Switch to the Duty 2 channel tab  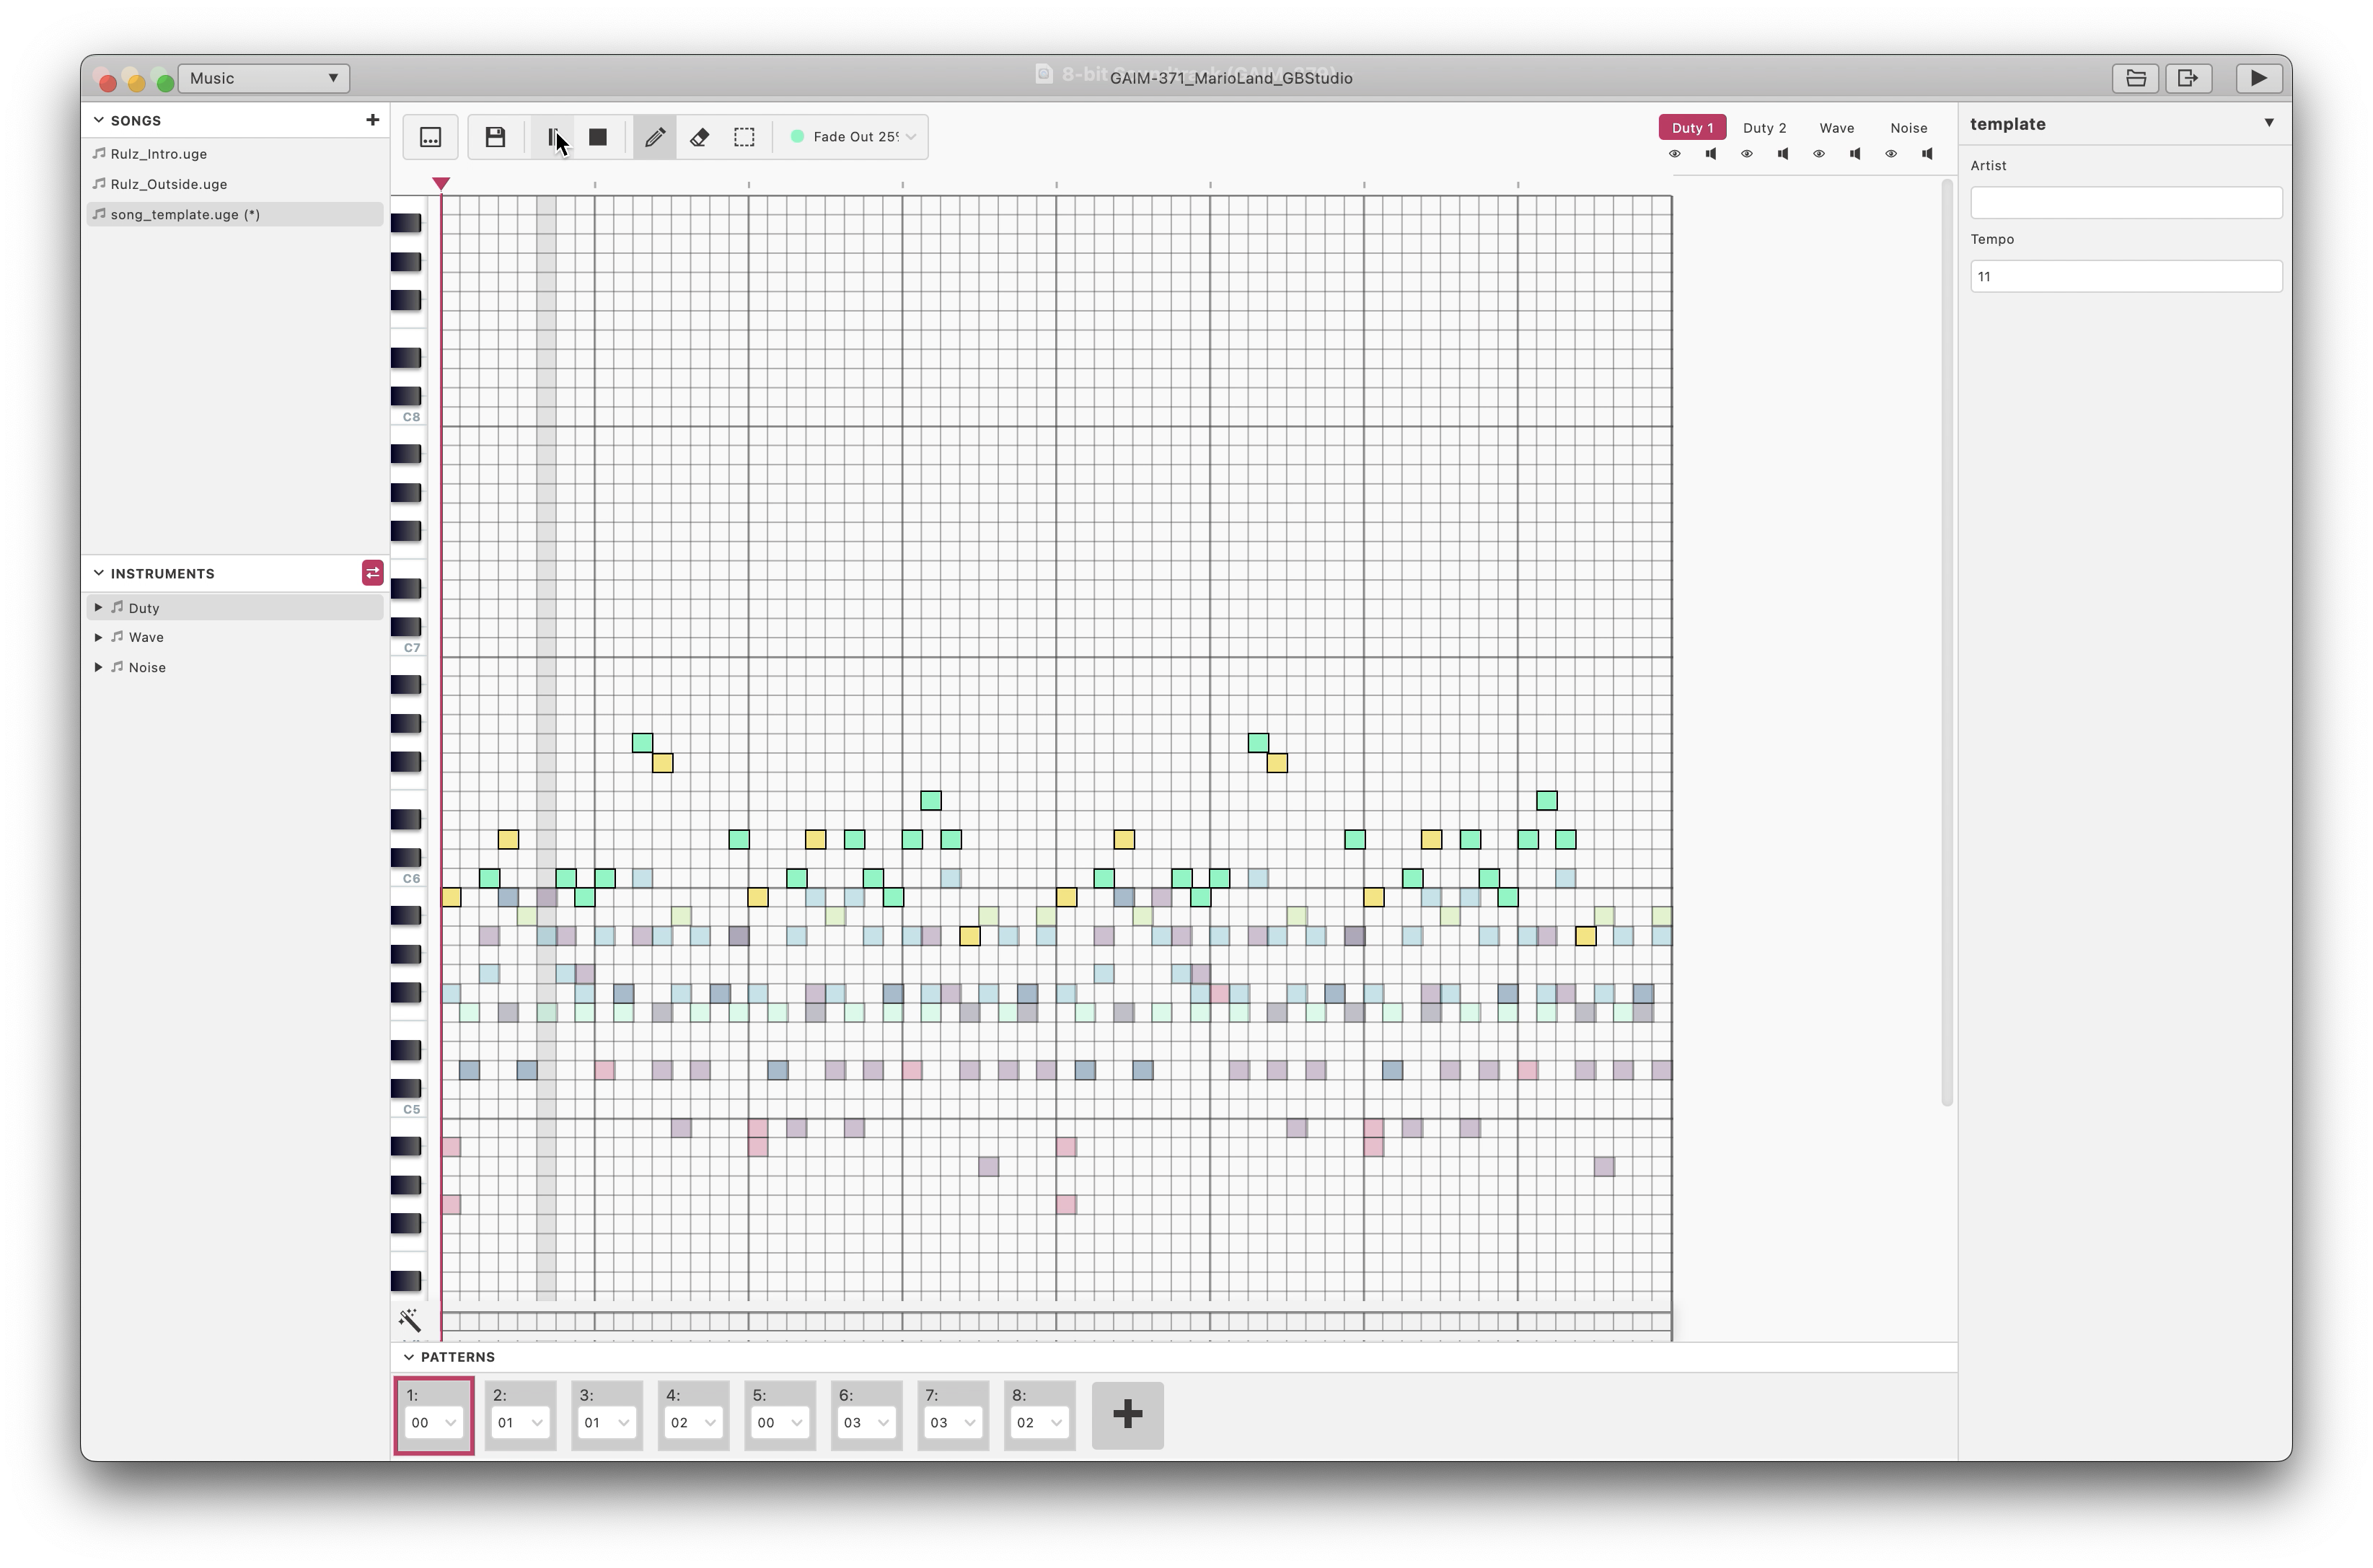click(x=1764, y=128)
